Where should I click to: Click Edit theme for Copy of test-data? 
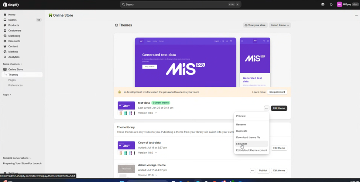click(x=279, y=148)
